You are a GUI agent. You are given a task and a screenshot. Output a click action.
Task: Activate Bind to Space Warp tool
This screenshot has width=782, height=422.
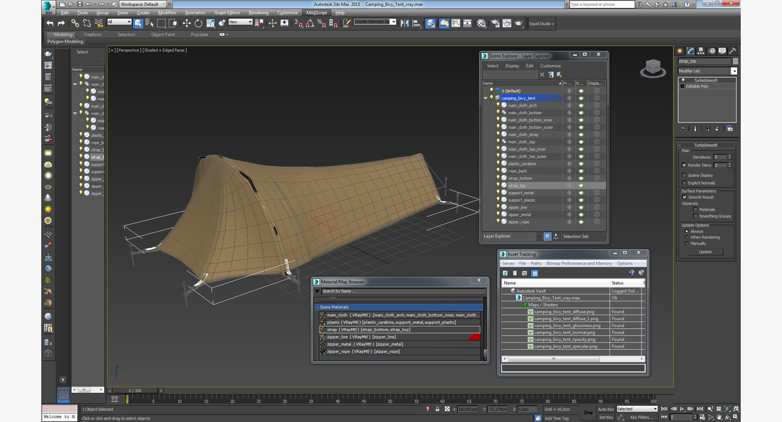click(x=99, y=23)
